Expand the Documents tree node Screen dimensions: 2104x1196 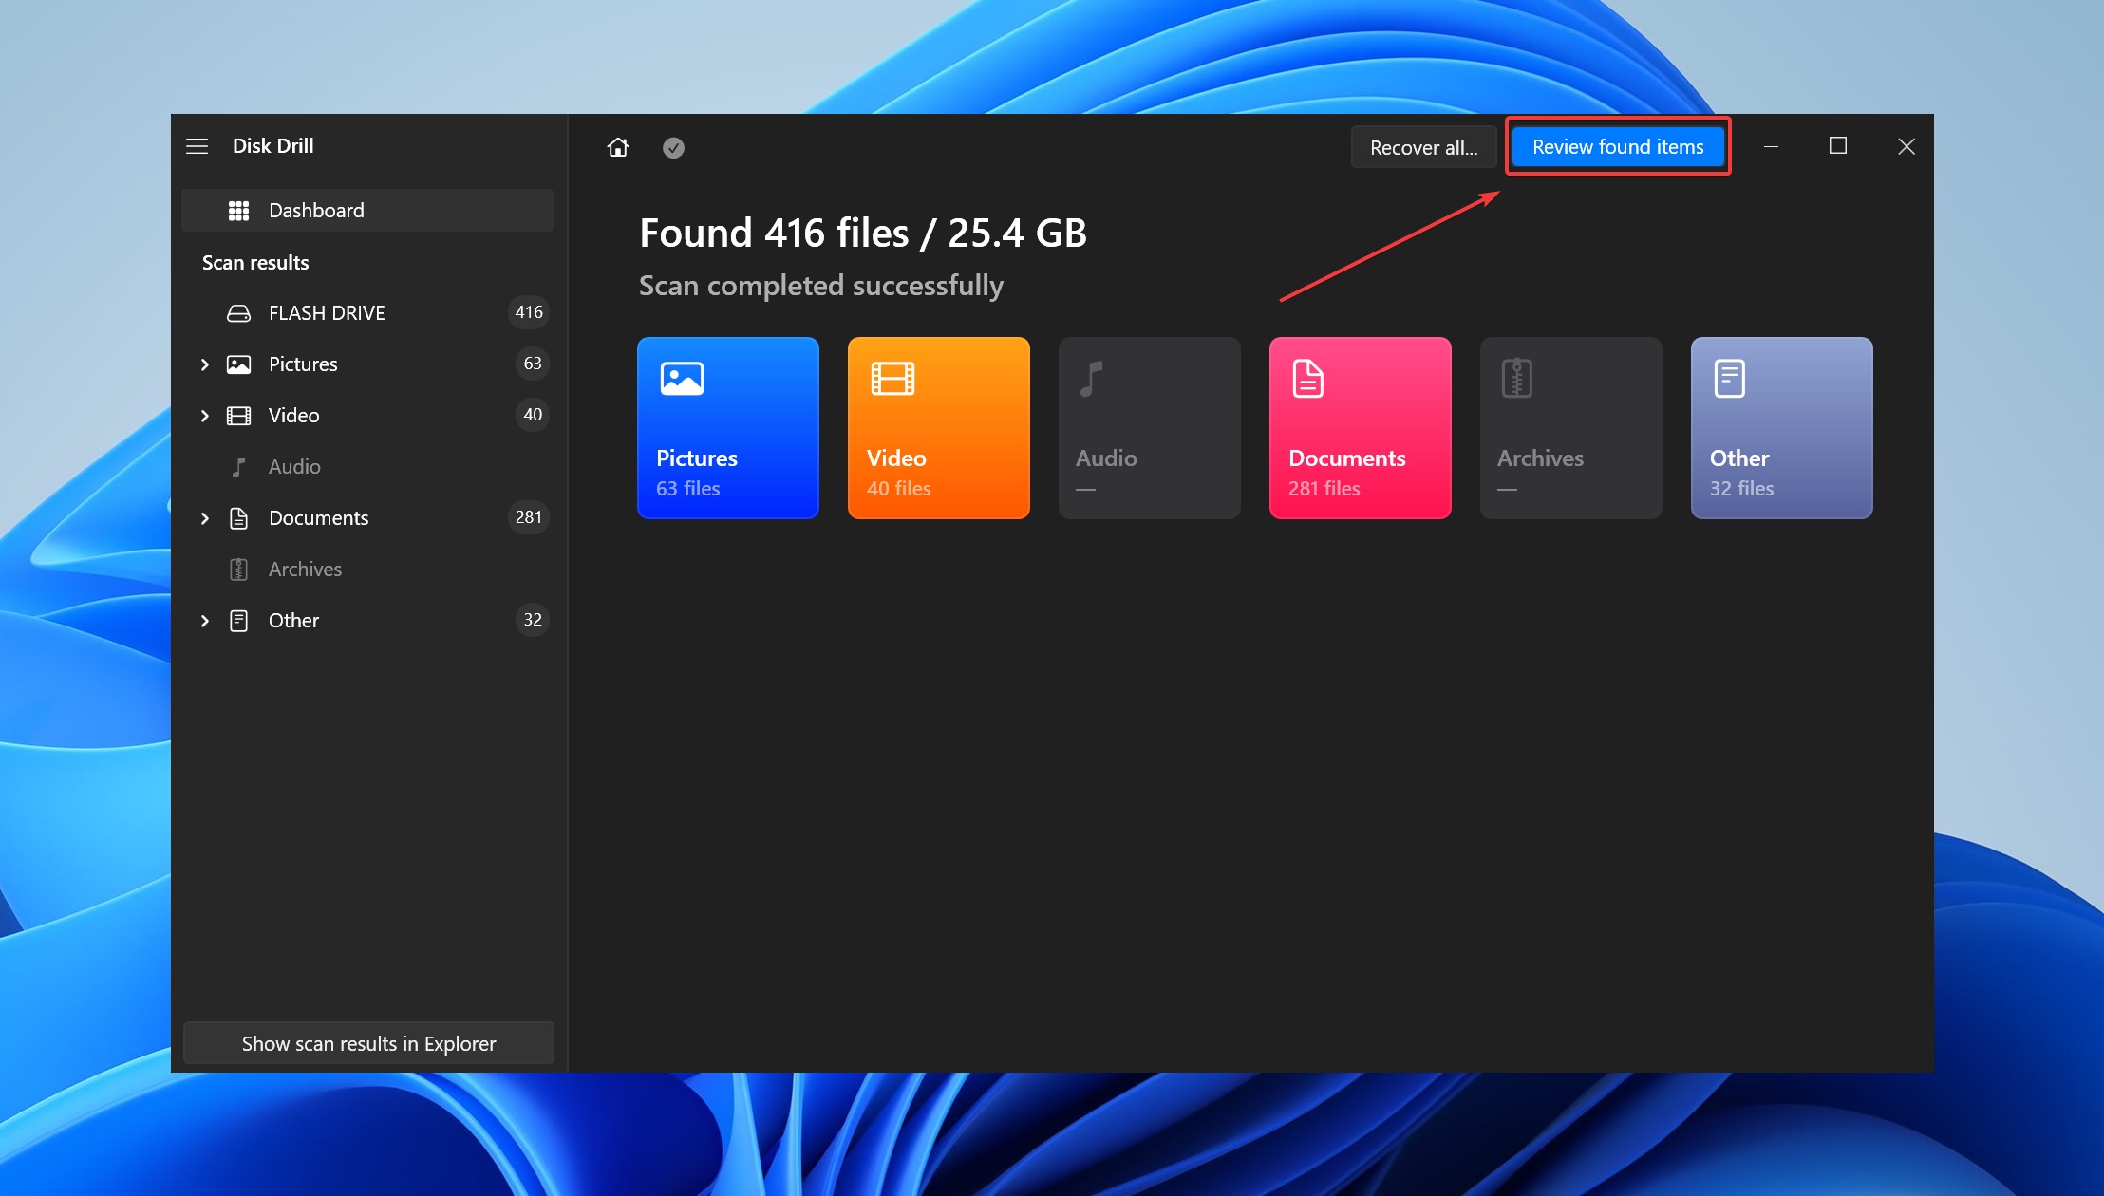tap(205, 518)
